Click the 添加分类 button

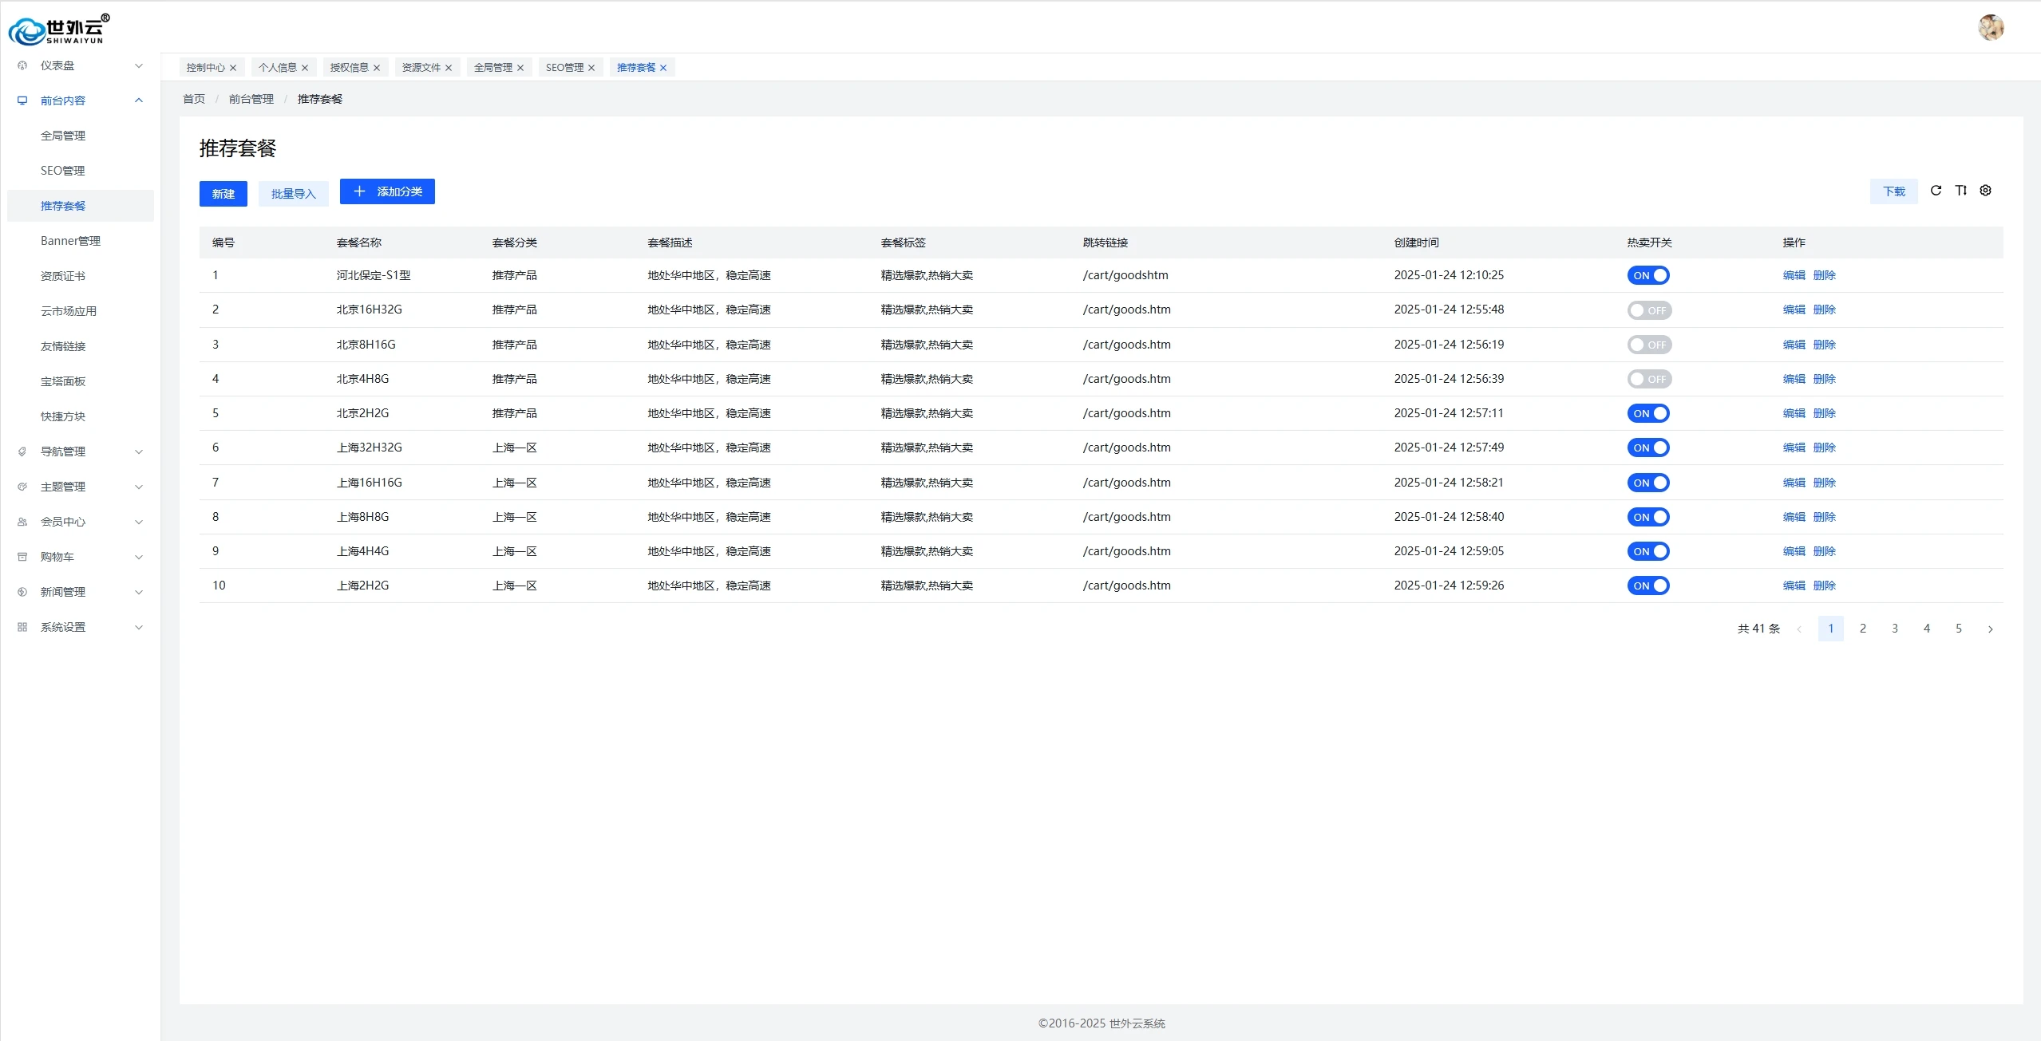click(387, 191)
